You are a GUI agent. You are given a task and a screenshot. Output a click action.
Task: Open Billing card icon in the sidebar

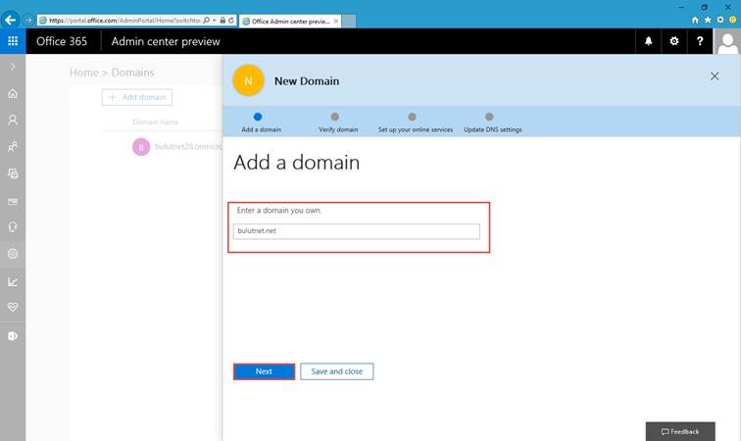[13, 201]
